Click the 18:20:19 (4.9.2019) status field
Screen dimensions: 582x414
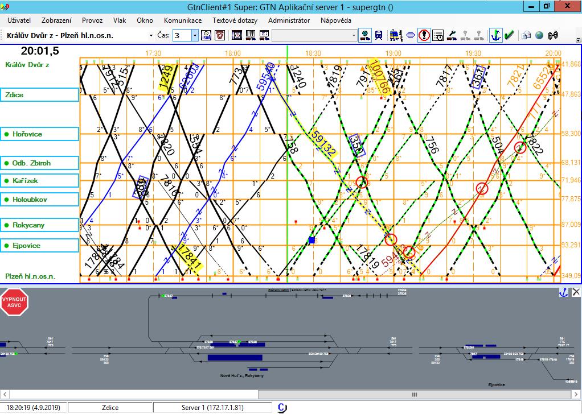click(34, 408)
